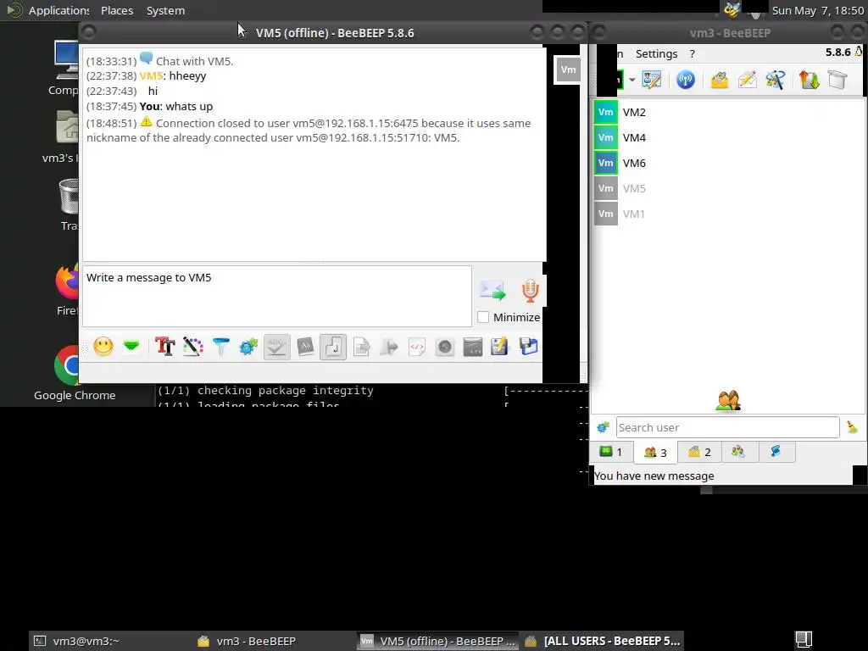Screen dimensions: 868x651
Task: Click the blue broadcast antenna icon
Action: tap(685, 80)
